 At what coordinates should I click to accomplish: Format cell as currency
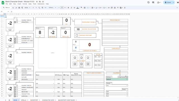pyautogui.click(x=33, y=8)
